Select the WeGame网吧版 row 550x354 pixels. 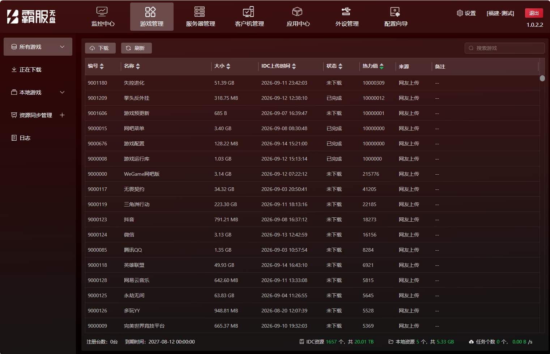pyautogui.click(x=312, y=174)
